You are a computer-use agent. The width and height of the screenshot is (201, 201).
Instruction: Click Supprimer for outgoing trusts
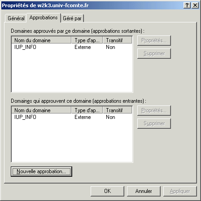(x=154, y=53)
